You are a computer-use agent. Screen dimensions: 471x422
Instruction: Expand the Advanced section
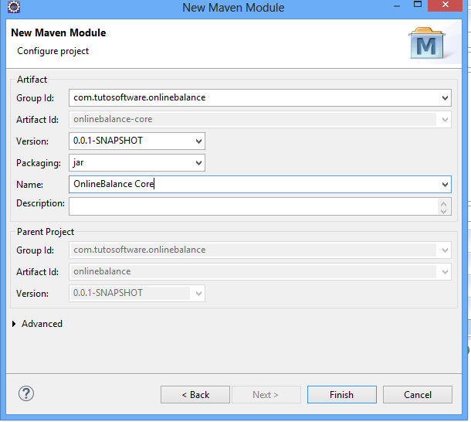14,324
